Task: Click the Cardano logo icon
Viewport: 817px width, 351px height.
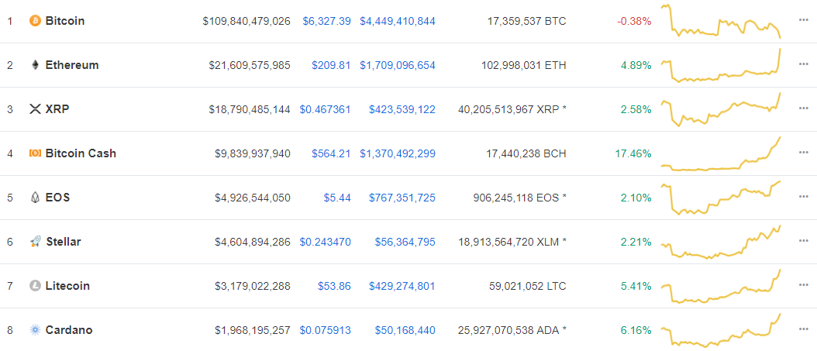Action: [35, 330]
